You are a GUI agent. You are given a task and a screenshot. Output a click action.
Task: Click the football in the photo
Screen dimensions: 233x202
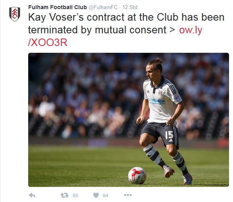coord(137,175)
